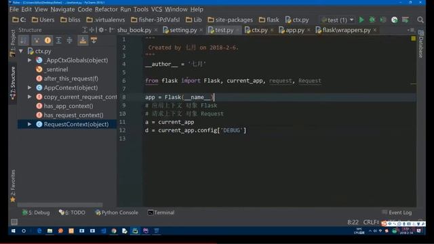Open the 1: Project side panel
434x244 pixels.
12,43
